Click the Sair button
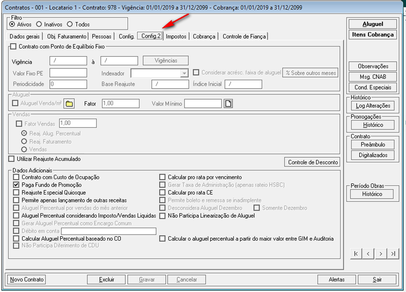 coord(377,280)
